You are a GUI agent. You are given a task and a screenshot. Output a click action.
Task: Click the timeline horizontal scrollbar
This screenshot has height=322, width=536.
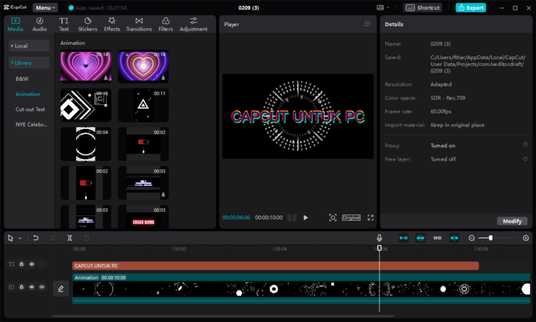[223, 316]
